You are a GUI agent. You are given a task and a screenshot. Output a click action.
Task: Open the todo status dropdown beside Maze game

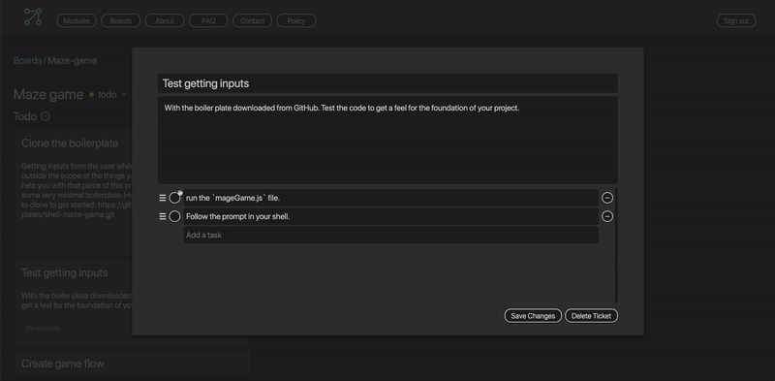pyautogui.click(x=112, y=94)
